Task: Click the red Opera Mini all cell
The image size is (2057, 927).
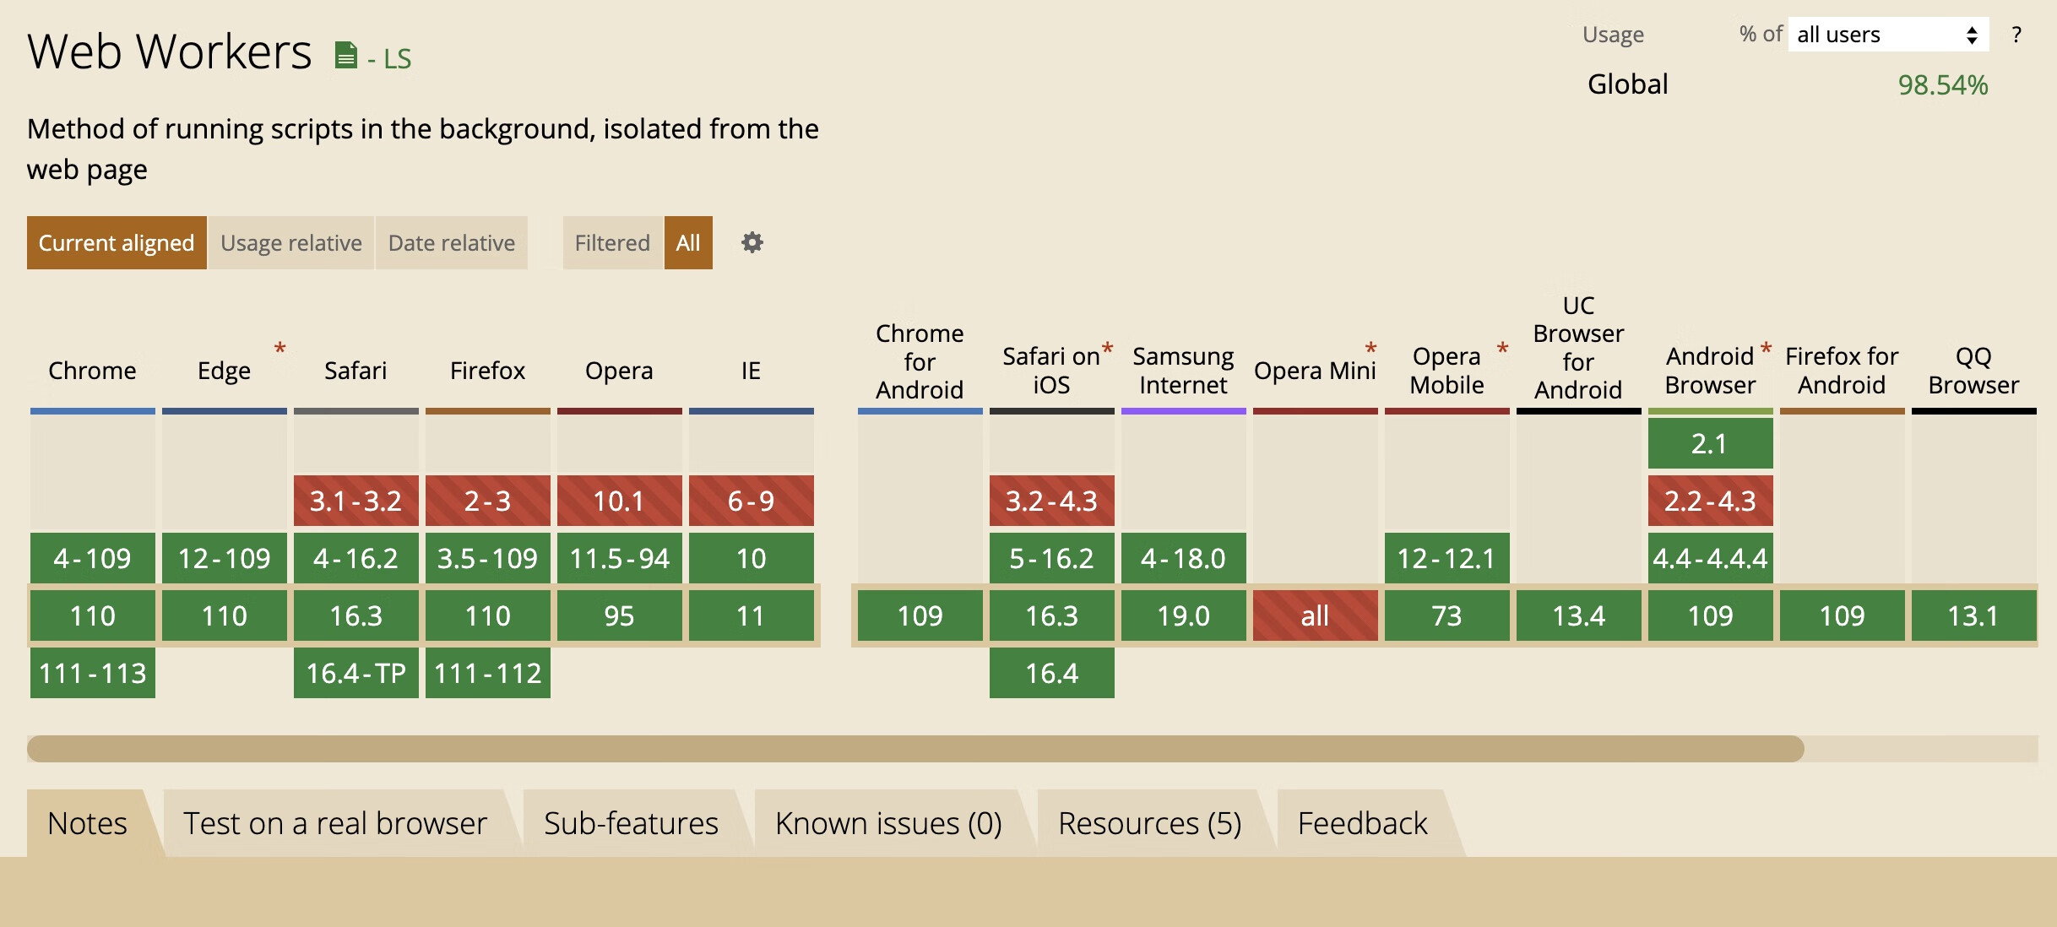Action: click(x=1315, y=615)
